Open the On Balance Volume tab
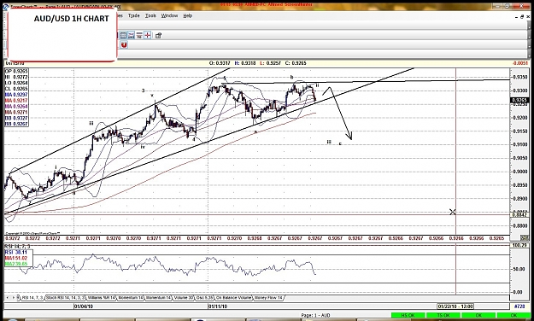 tap(234, 297)
